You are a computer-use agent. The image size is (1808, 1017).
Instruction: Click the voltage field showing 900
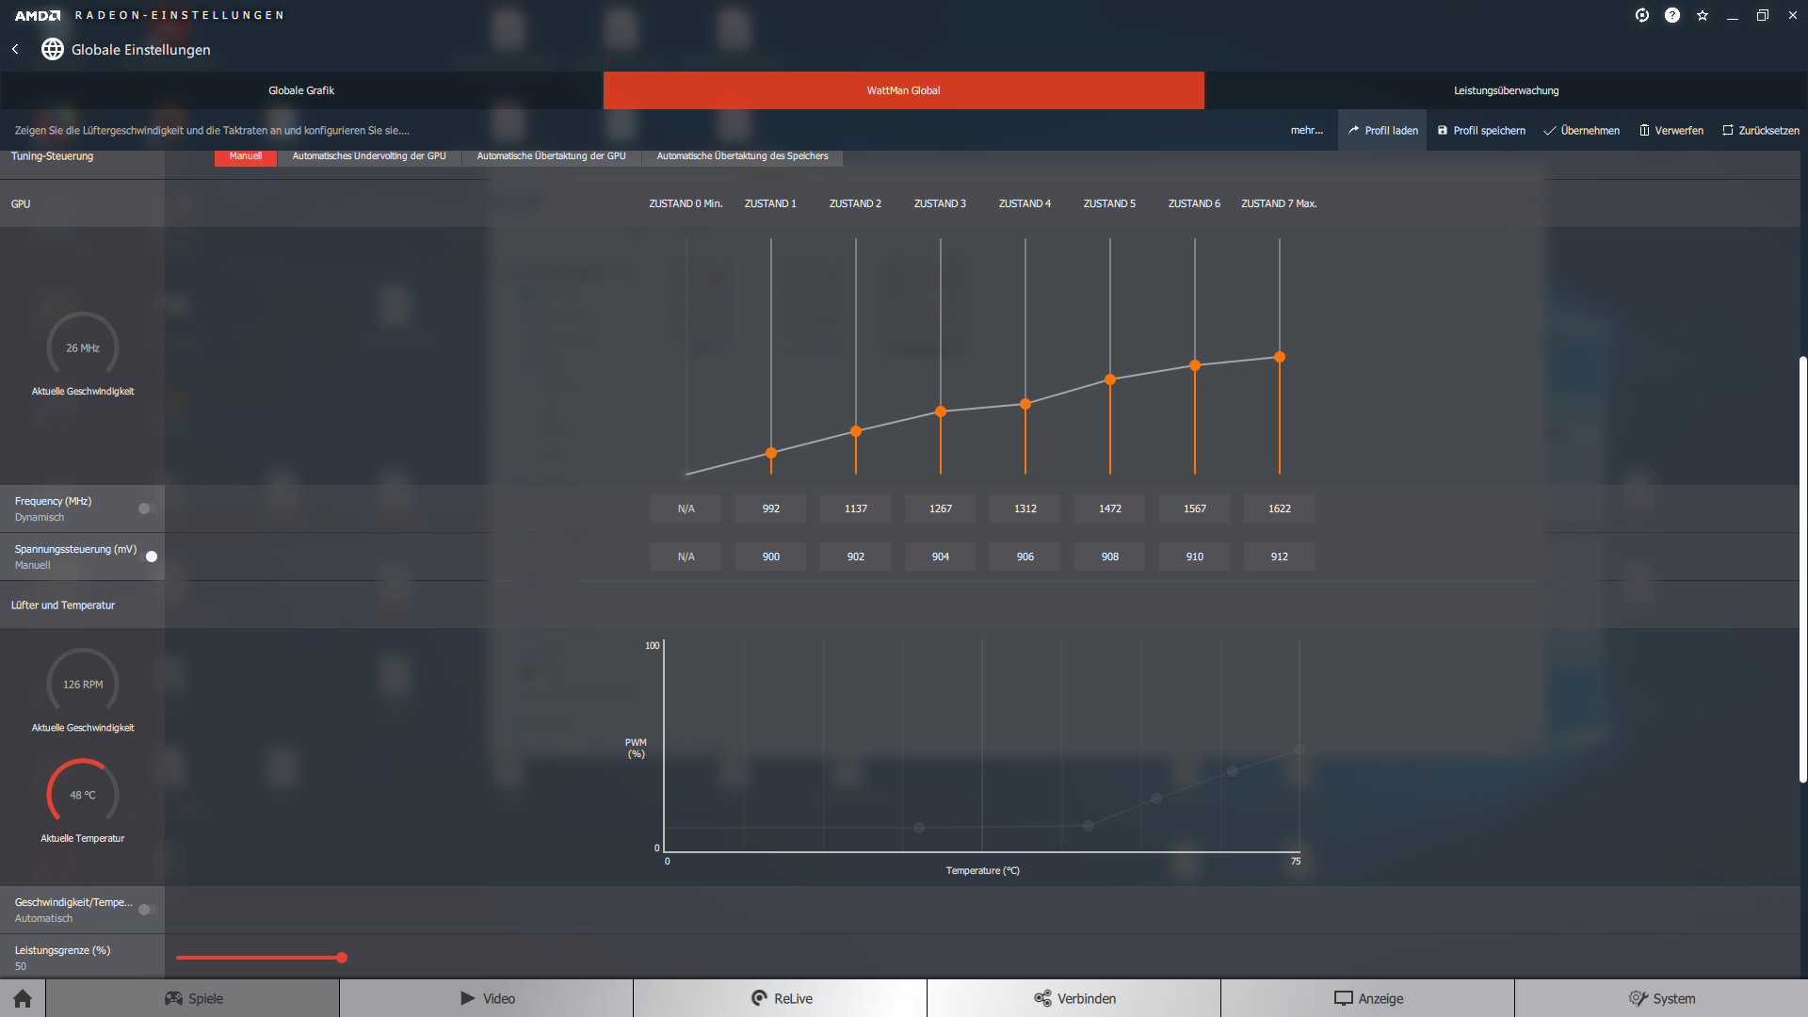(x=771, y=557)
